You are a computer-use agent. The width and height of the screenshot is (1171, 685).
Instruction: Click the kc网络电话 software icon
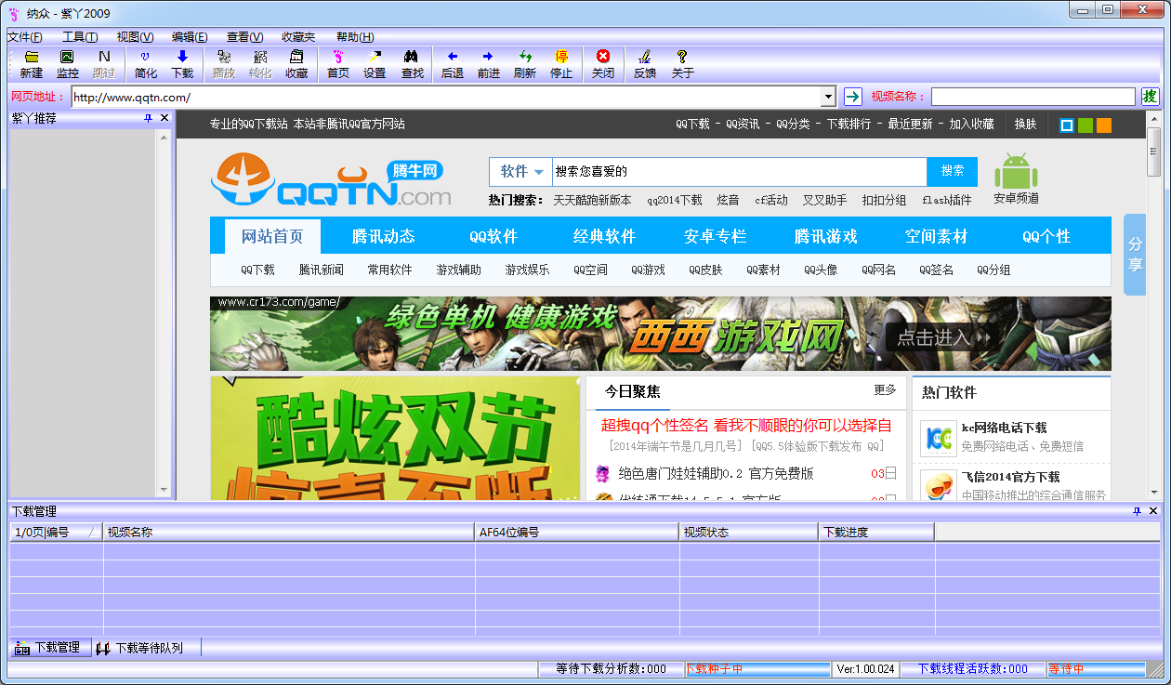tap(938, 439)
